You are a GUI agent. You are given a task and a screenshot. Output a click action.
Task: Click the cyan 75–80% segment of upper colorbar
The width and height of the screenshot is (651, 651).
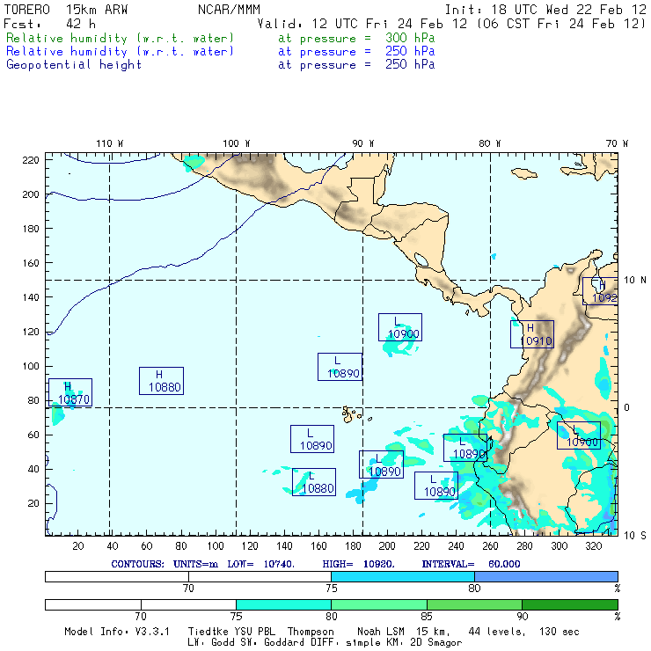coord(403,576)
